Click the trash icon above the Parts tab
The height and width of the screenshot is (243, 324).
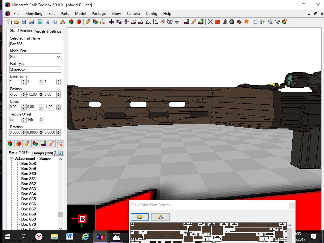click(x=60, y=144)
